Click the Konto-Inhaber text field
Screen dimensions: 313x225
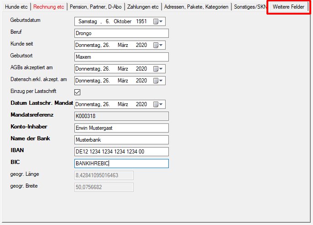[121, 128]
